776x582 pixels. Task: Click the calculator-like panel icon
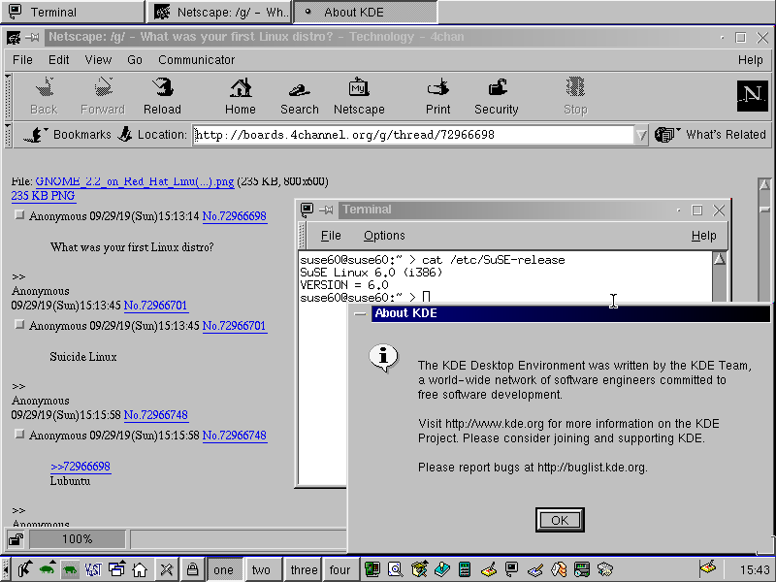click(465, 569)
